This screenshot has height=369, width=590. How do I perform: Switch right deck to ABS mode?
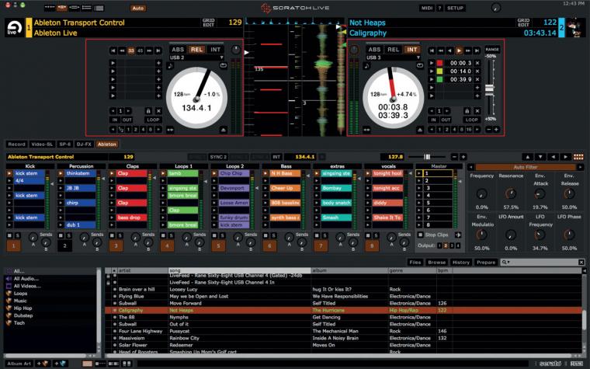click(374, 49)
